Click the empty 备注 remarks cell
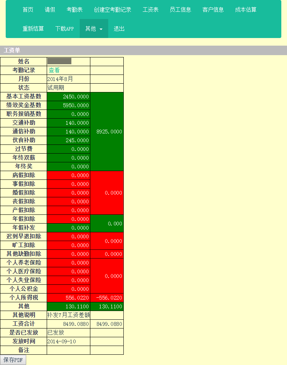This screenshot has height=365, width=287. click(x=68, y=350)
